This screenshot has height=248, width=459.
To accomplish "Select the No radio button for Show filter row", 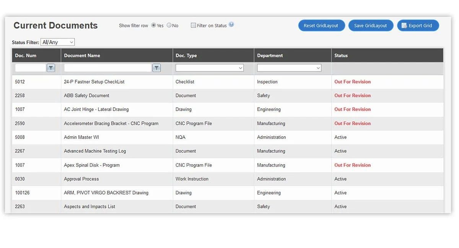I will [169, 25].
